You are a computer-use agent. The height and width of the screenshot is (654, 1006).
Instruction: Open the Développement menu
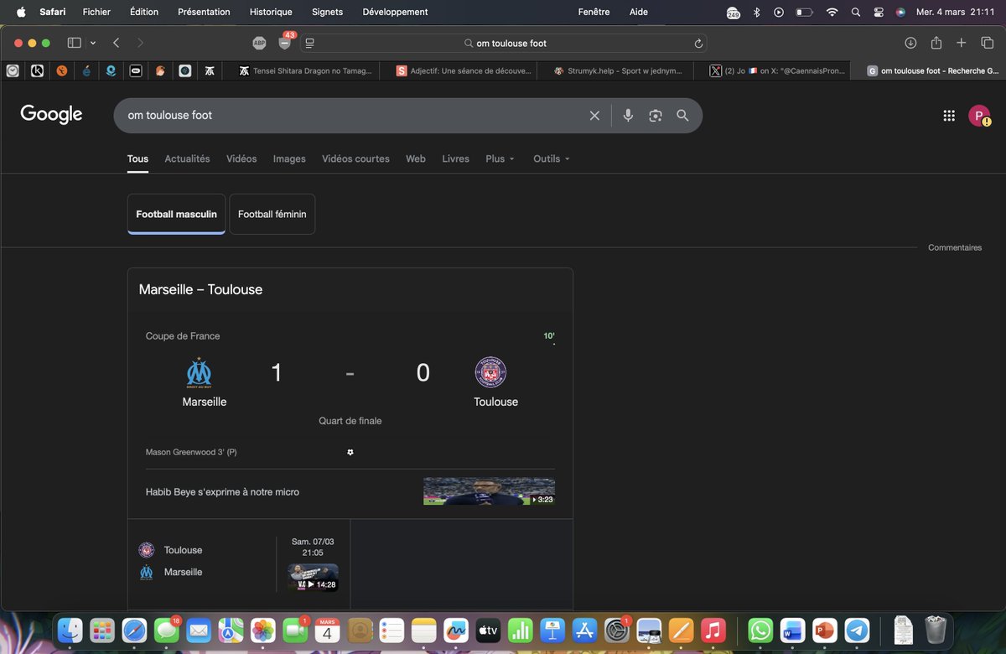395,12
